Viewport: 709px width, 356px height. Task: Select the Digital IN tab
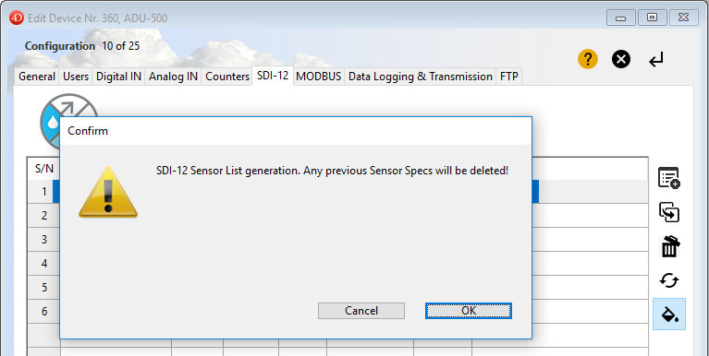click(119, 77)
